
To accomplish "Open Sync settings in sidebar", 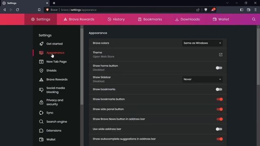I will (50, 113).
